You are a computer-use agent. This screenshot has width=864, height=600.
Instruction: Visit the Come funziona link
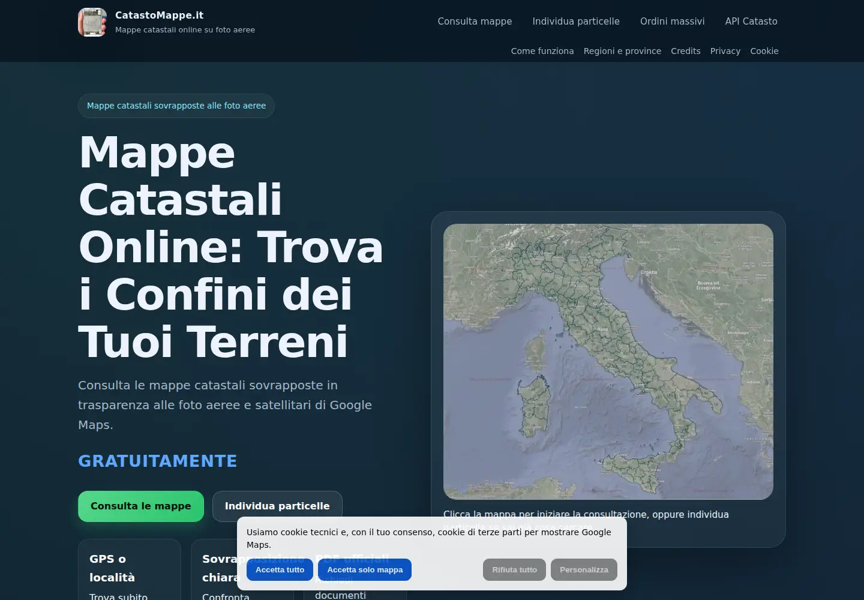coord(542,51)
